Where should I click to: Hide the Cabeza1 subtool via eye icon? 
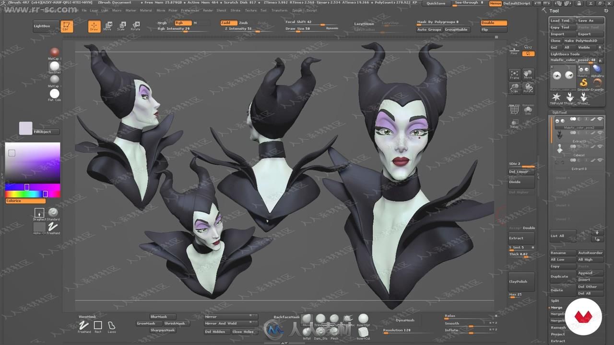click(x=600, y=146)
